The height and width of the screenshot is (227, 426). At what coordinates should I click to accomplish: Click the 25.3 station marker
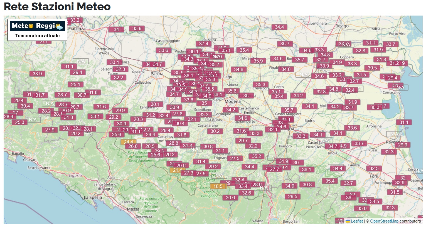pyautogui.click(x=20, y=122)
